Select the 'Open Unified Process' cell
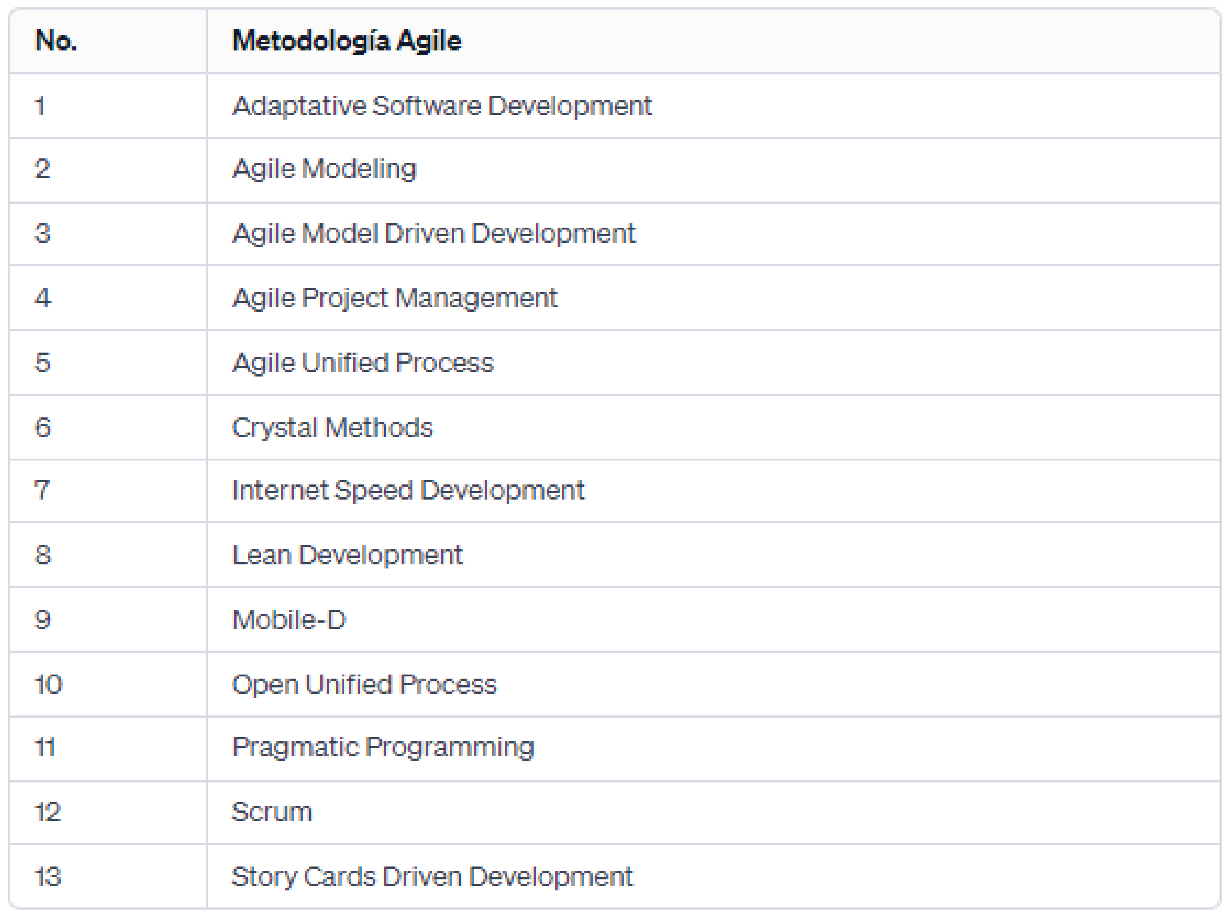 [x=365, y=685]
